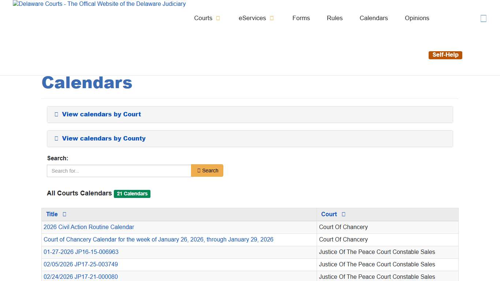Click the sort icon next to Title column
500x281 pixels.
click(x=64, y=214)
